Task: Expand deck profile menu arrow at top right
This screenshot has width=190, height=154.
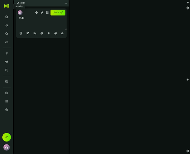Action: (188, 3)
